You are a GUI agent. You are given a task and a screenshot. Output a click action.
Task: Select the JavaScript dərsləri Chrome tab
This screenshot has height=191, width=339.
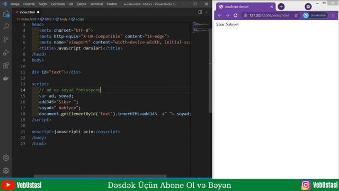[246, 7]
